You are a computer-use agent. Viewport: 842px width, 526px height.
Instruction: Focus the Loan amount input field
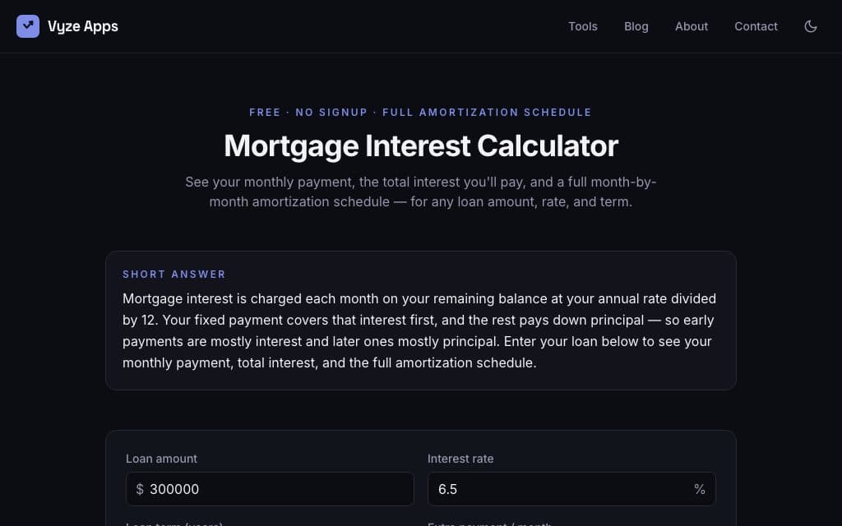270,489
